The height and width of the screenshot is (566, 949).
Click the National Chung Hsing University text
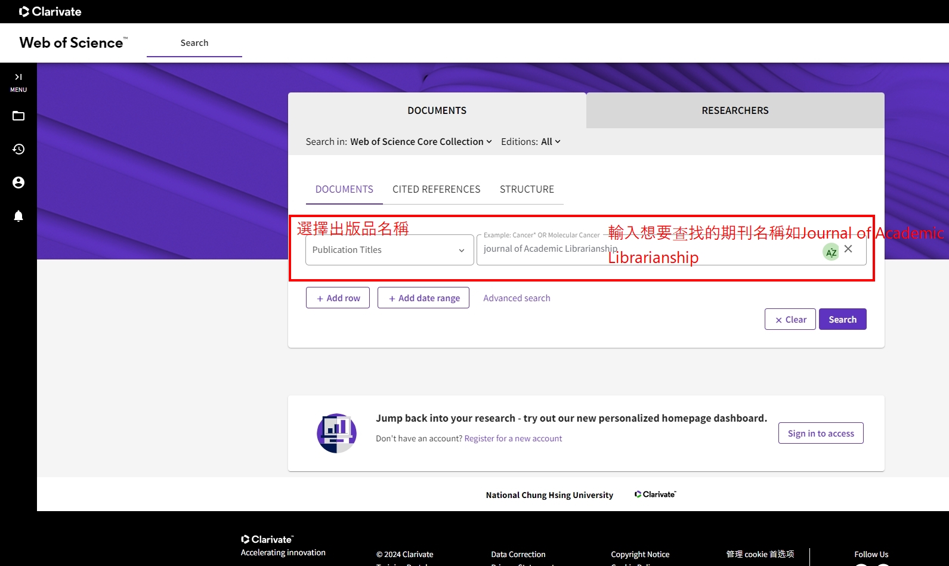tap(549, 495)
